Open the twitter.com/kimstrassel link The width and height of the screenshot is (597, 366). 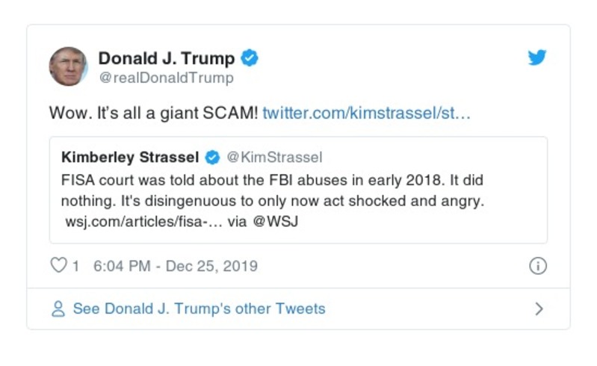[x=366, y=114]
